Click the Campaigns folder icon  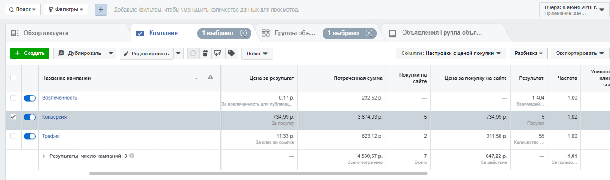point(140,33)
